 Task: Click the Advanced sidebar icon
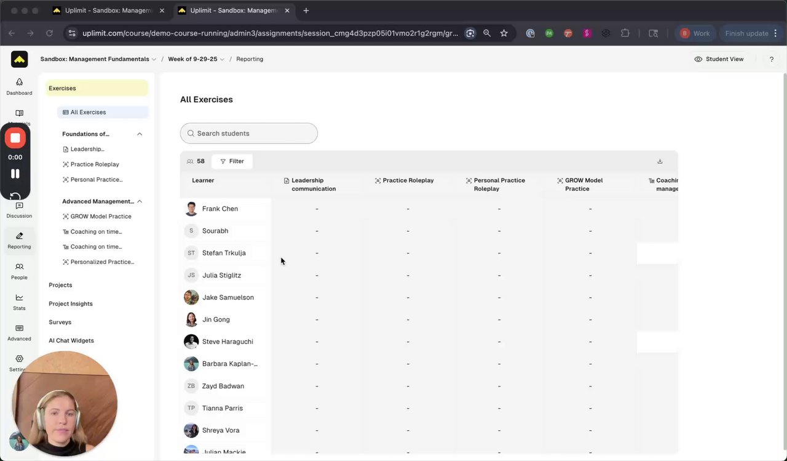(x=19, y=329)
